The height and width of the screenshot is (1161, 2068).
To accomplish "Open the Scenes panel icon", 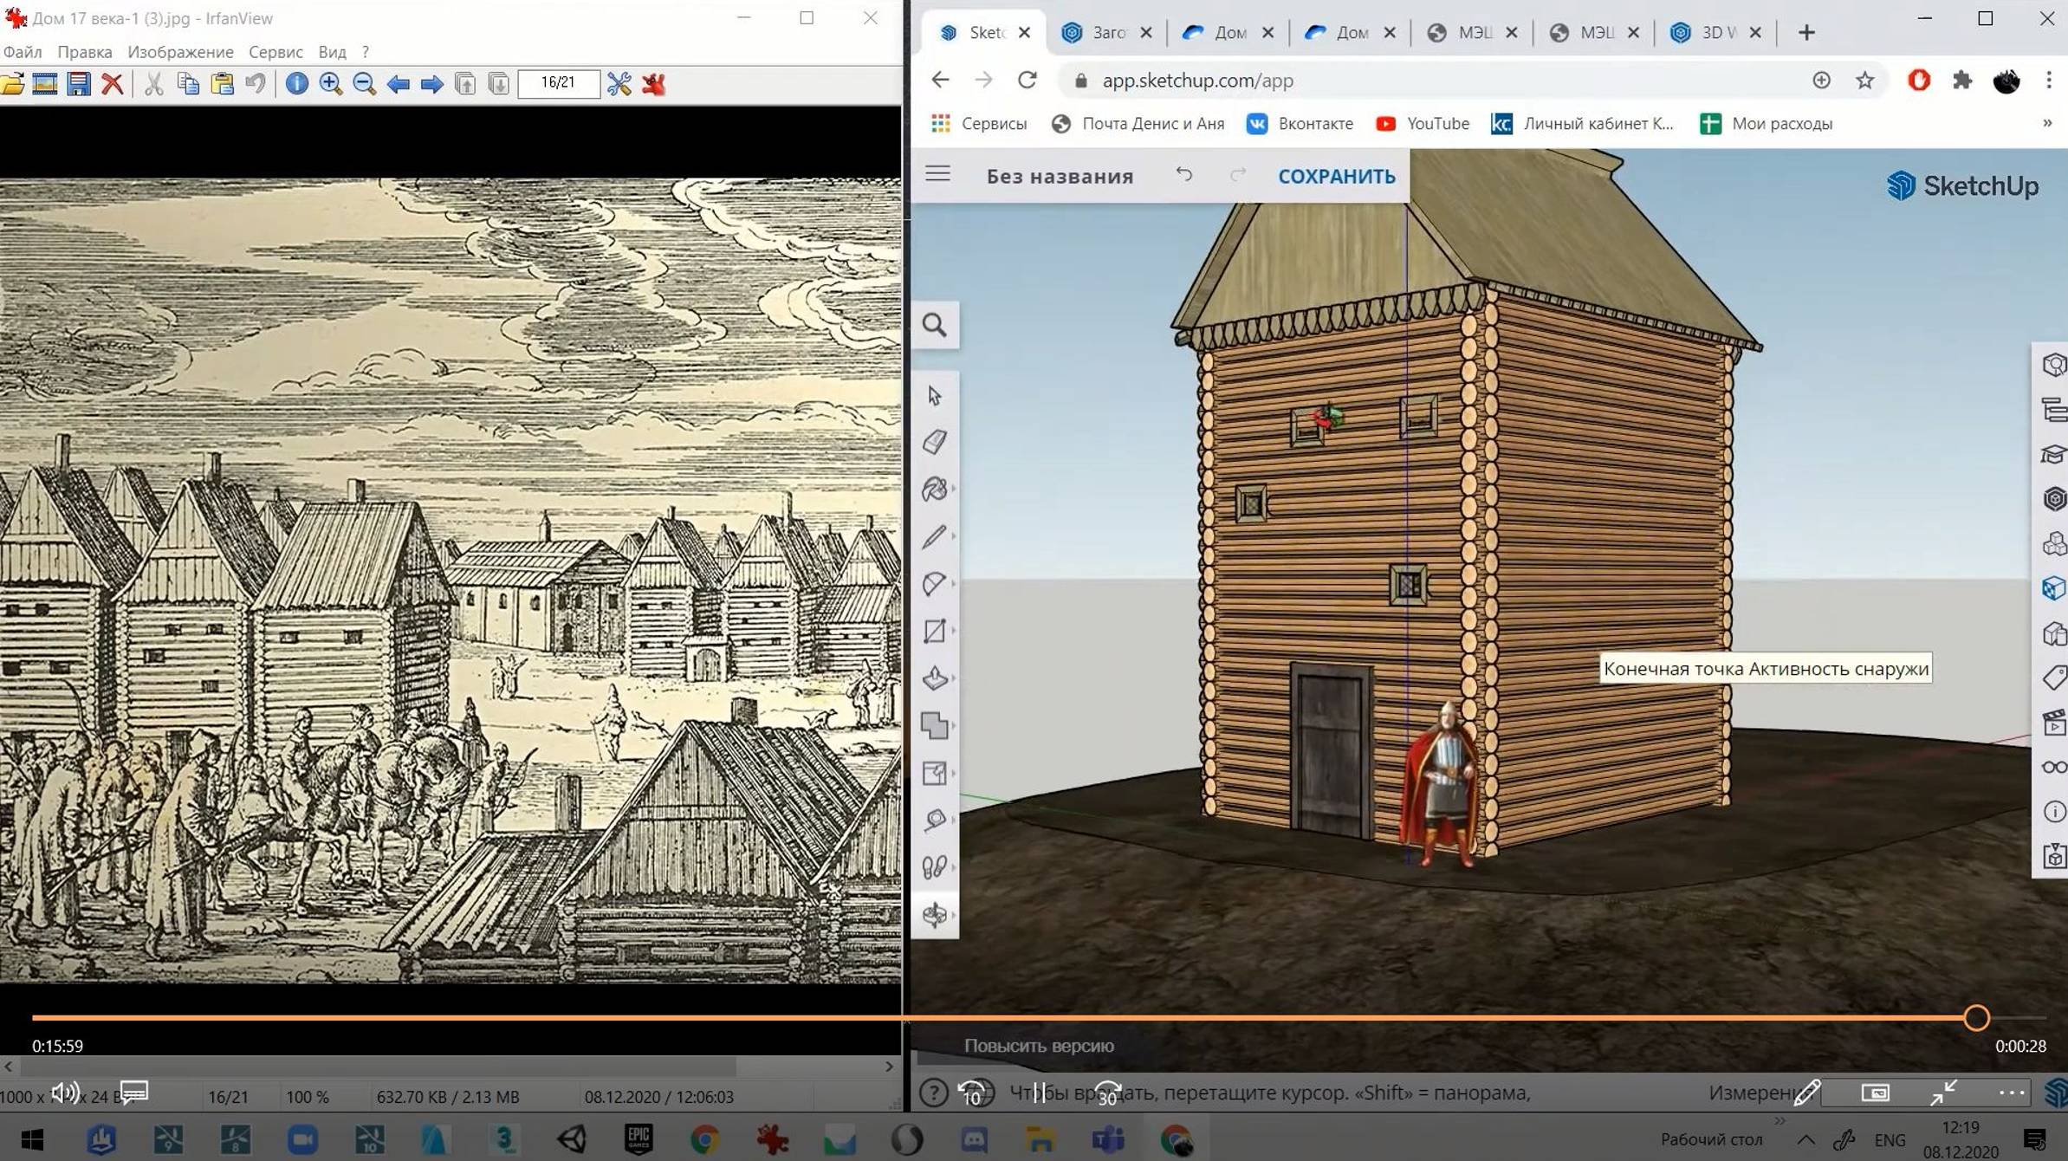I will [x=2054, y=723].
